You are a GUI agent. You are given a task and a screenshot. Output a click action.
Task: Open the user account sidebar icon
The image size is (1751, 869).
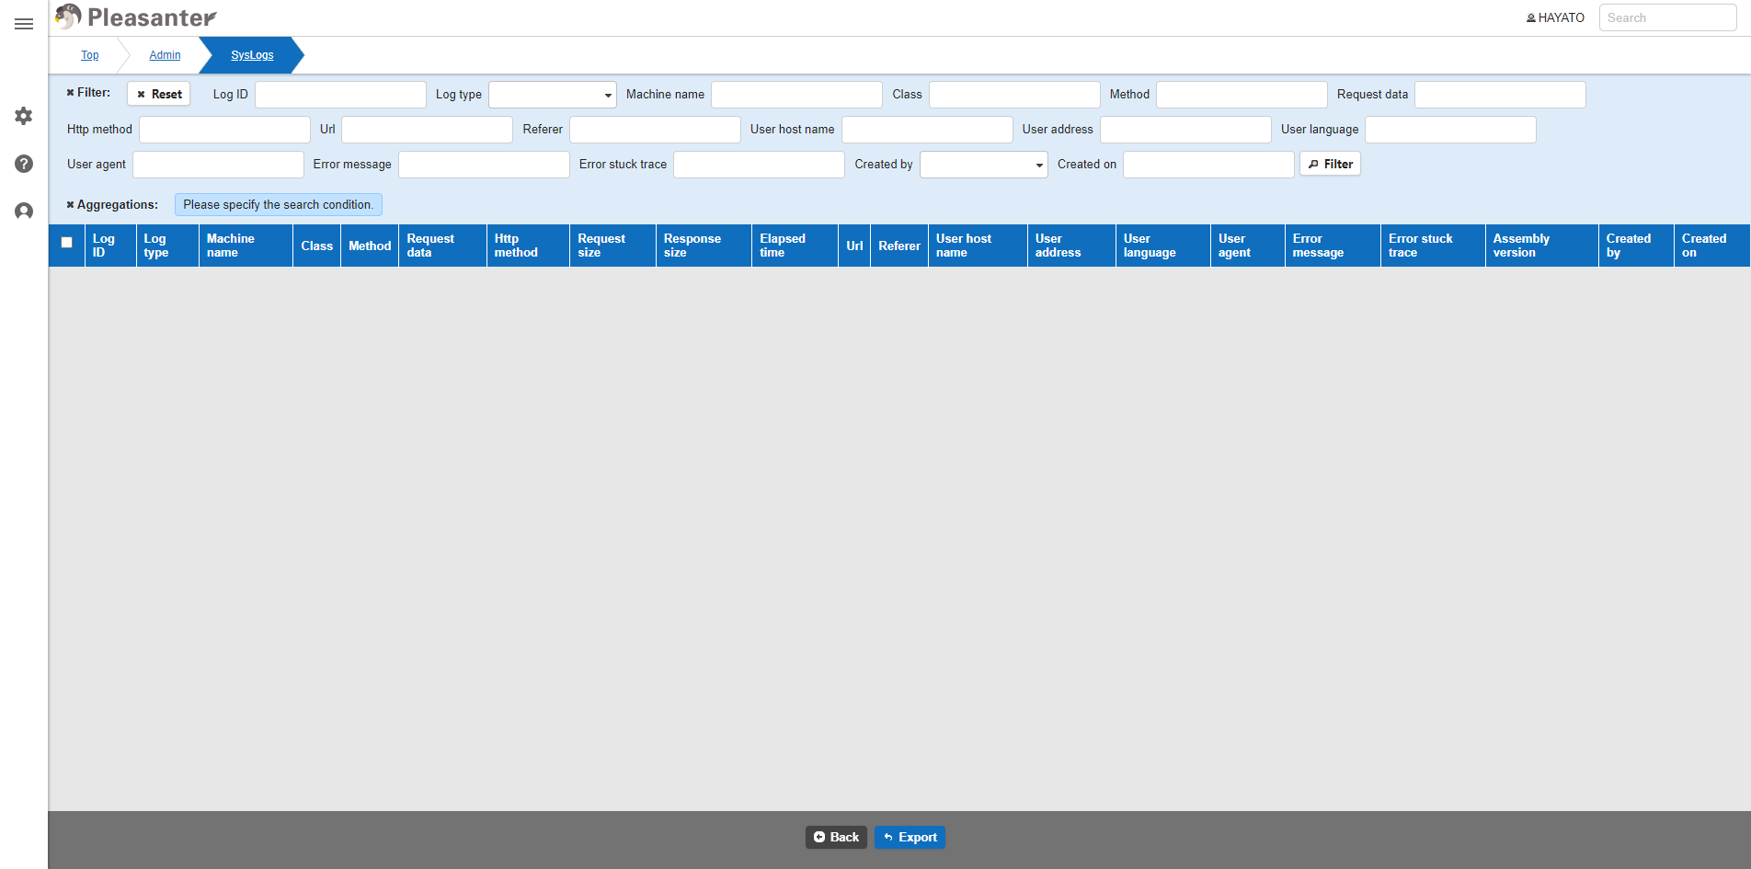pos(24,212)
